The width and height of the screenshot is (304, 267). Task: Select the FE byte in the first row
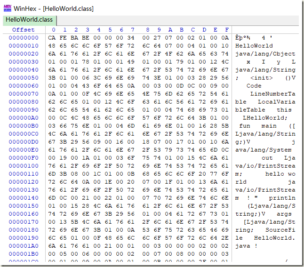pos(63,38)
